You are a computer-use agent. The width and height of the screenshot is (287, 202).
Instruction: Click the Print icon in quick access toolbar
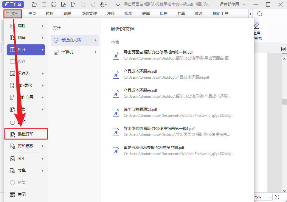[x=54, y=4]
